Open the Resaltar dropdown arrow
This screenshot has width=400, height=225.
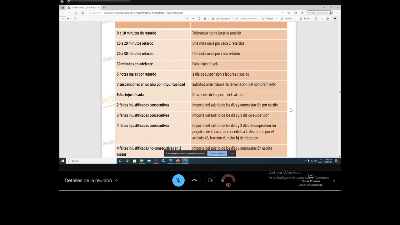[x=295, y=19]
